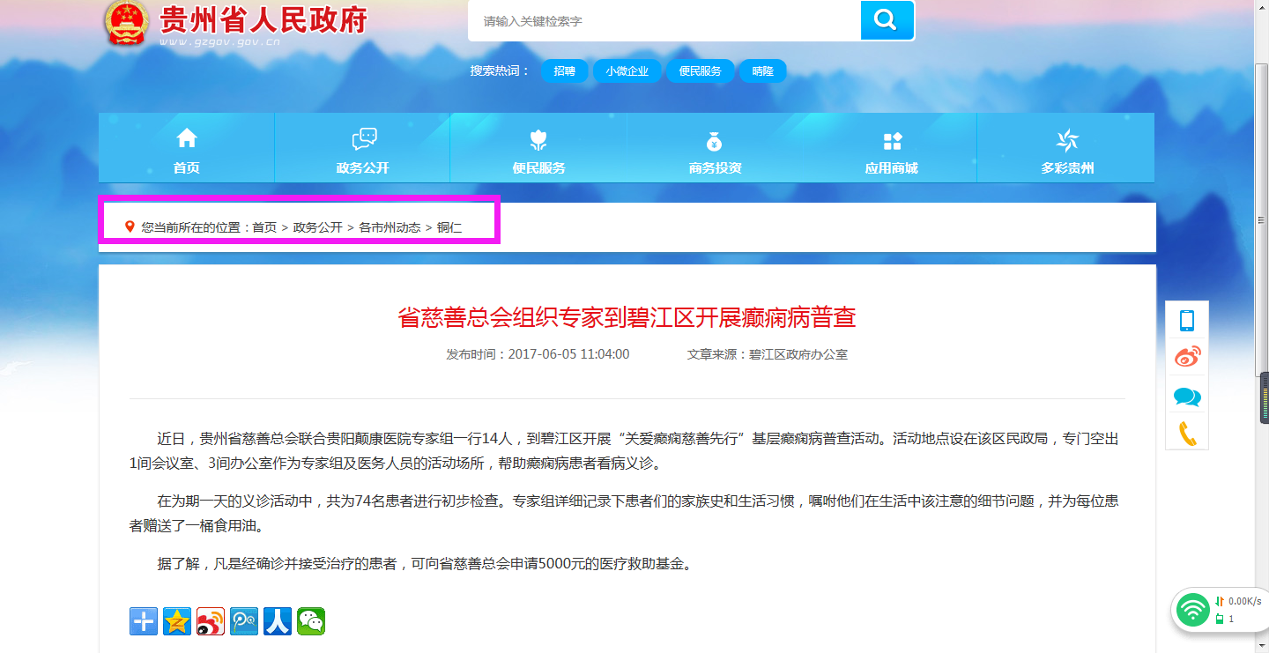Screen dimensions: 1269x653
Task: Open the blue chat bubbles sidebar icon
Action: (1187, 397)
